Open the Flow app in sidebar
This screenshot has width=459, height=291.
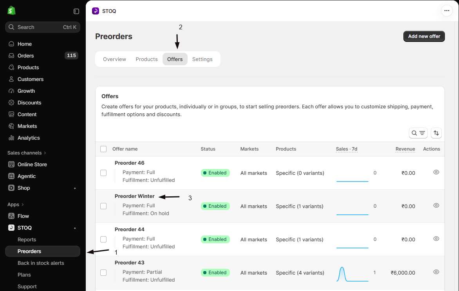tap(23, 216)
